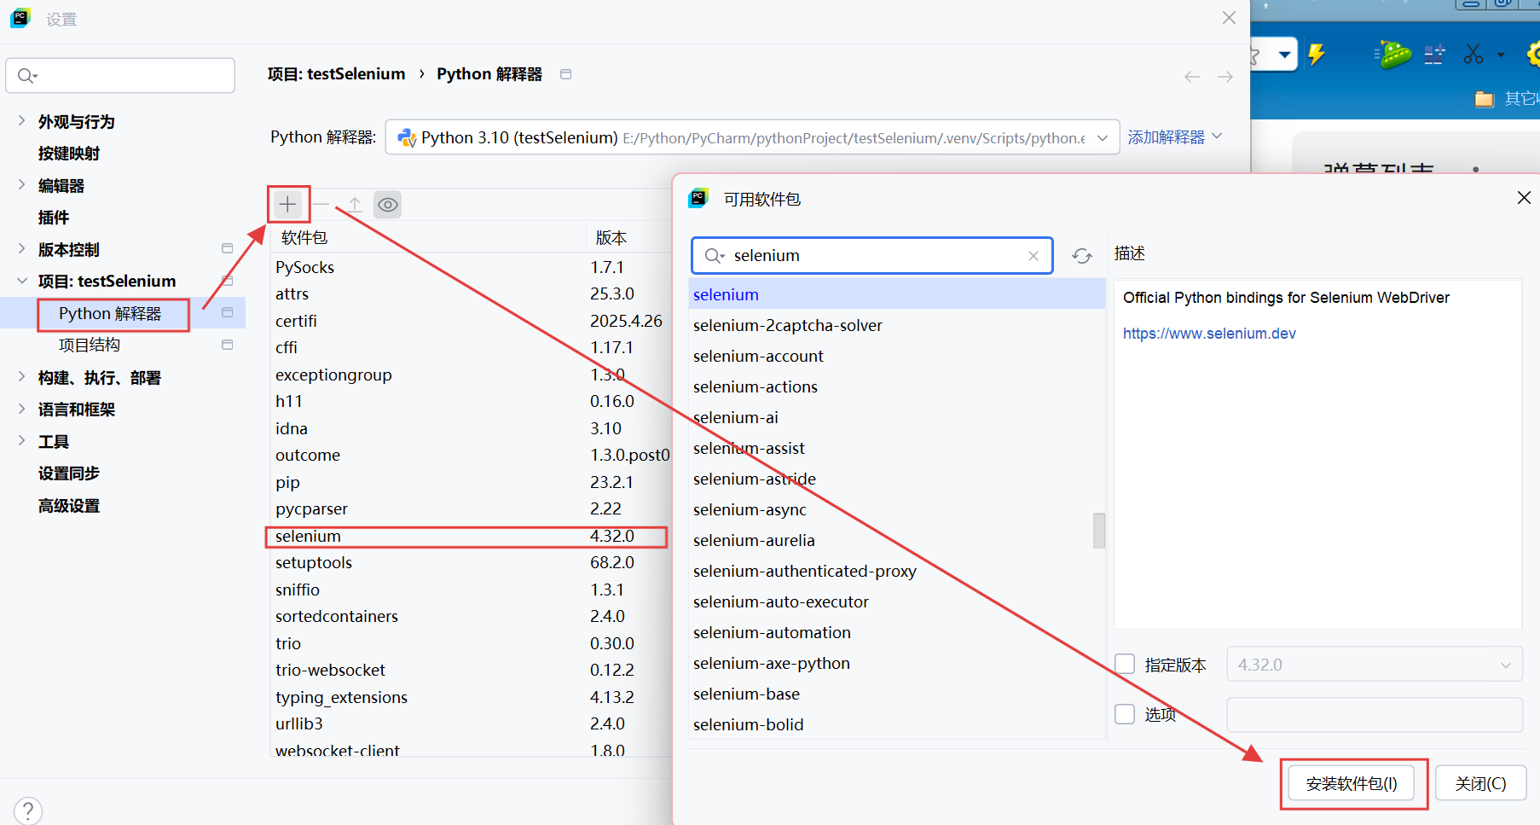
Task: Click the scissors icon in the browser toolbar
Action: [x=1473, y=55]
